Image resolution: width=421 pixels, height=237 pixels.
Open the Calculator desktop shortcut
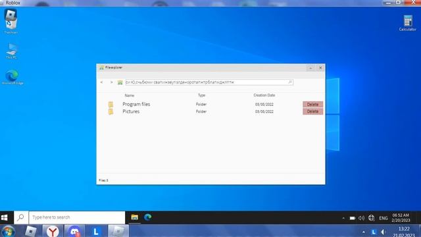click(x=408, y=23)
